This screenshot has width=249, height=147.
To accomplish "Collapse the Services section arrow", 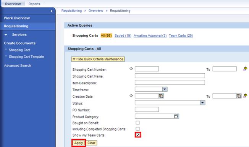I will coord(6,35).
